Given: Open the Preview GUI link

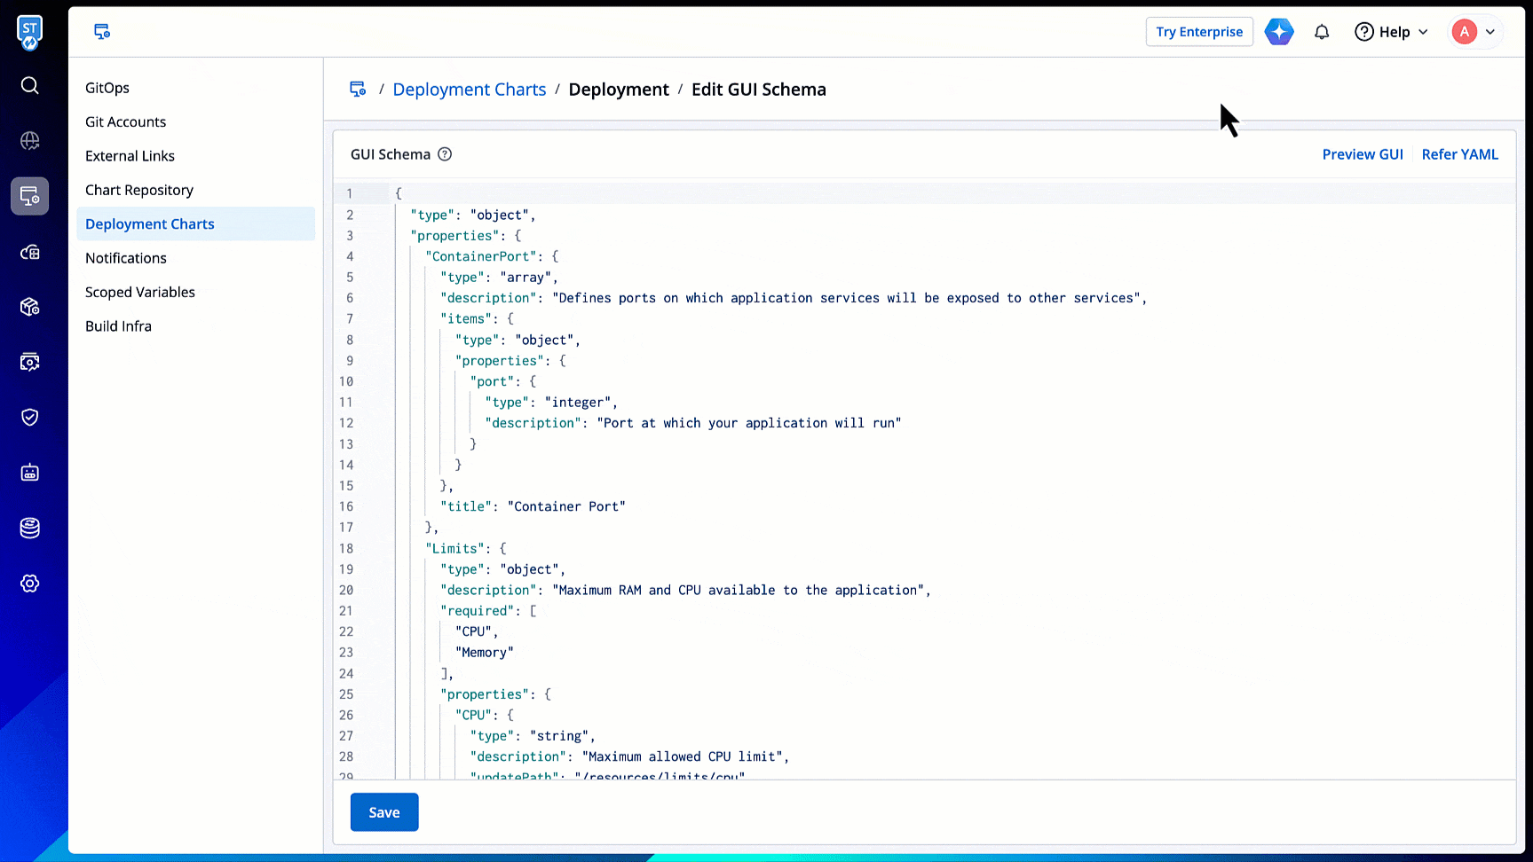Looking at the screenshot, I should pyautogui.click(x=1363, y=154).
